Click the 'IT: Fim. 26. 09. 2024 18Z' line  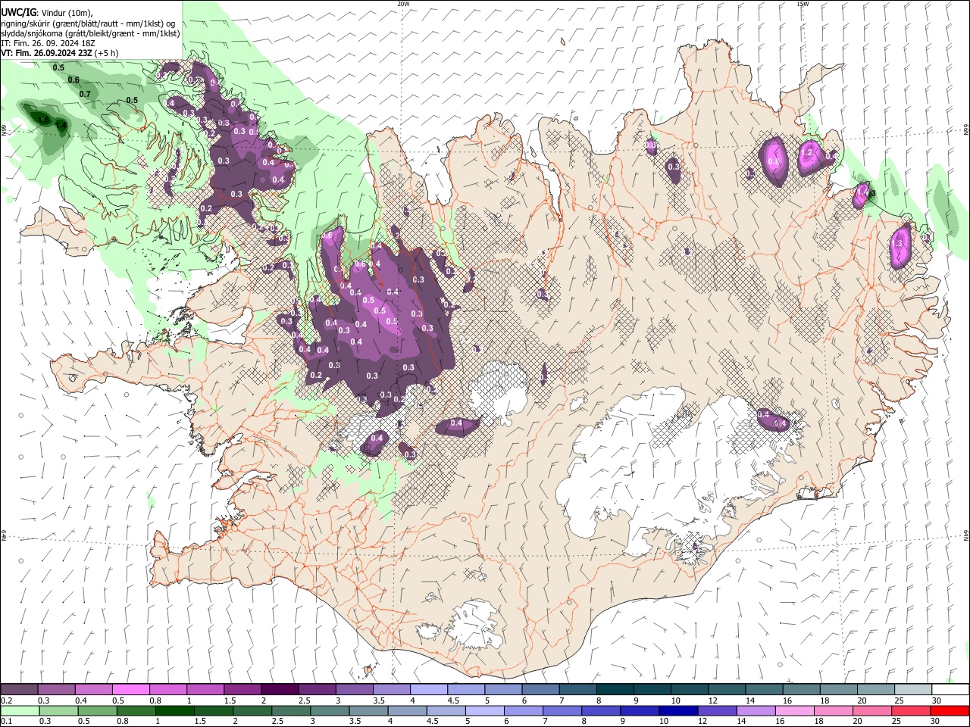[48, 44]
